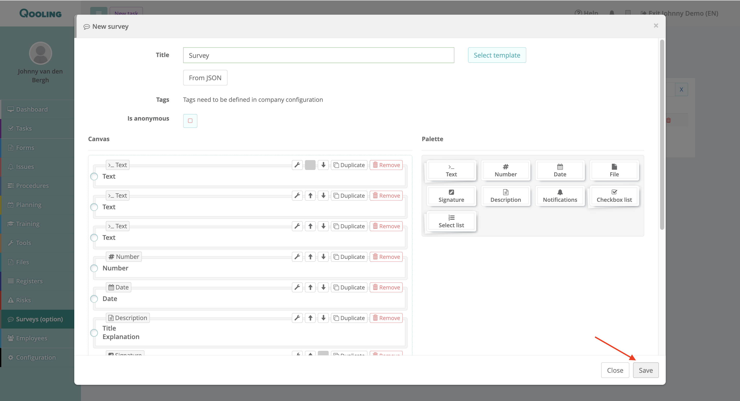
Task: Select the radio circle beside Number field
Action: click(x=94, y=268)
